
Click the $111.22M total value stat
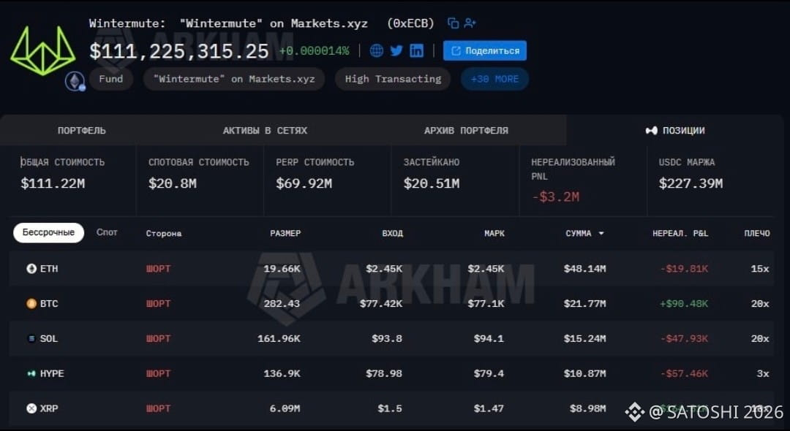click(53, 183)
